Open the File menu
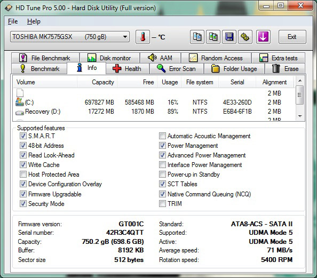 [13, 21]
